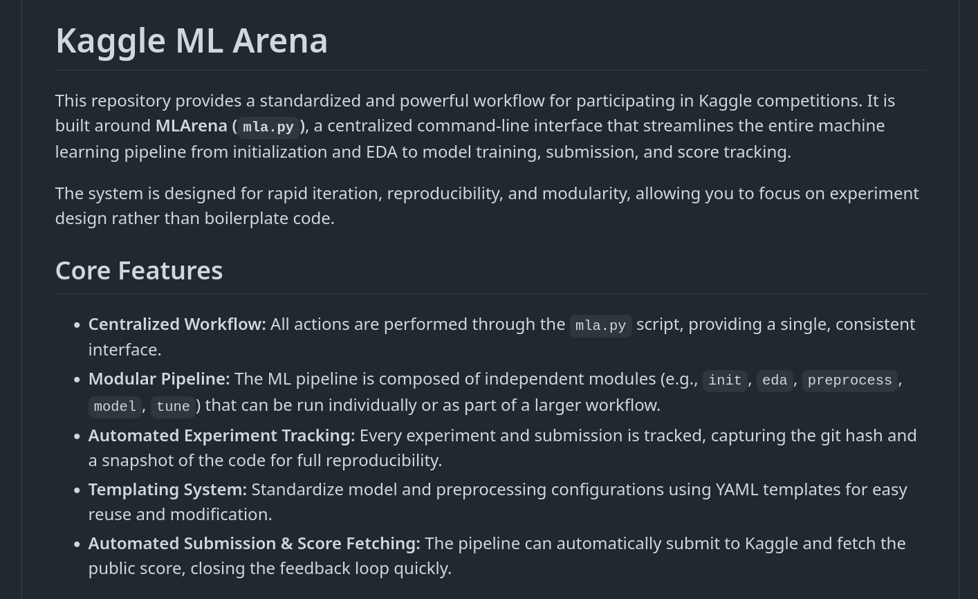Click the bold "Modular Pipeline:" label
This screenshot has width=978, height=599.
(x=159, y=379)
